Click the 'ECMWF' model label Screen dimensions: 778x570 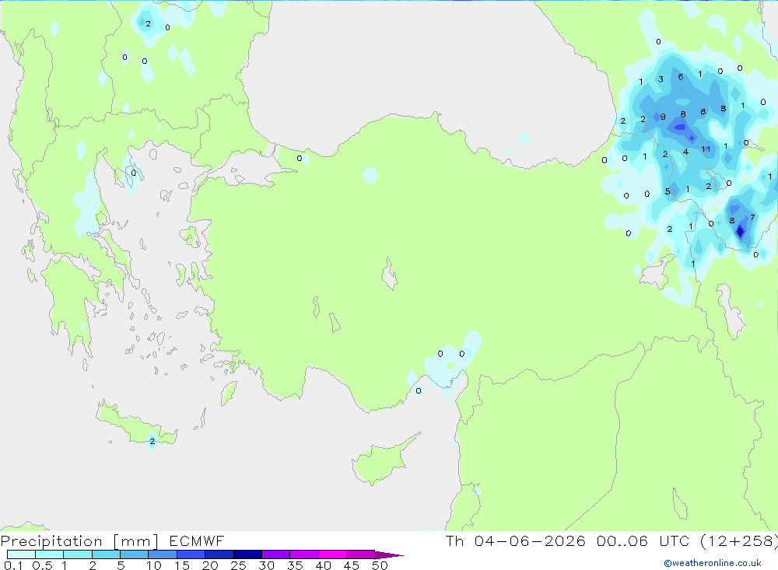197,540
